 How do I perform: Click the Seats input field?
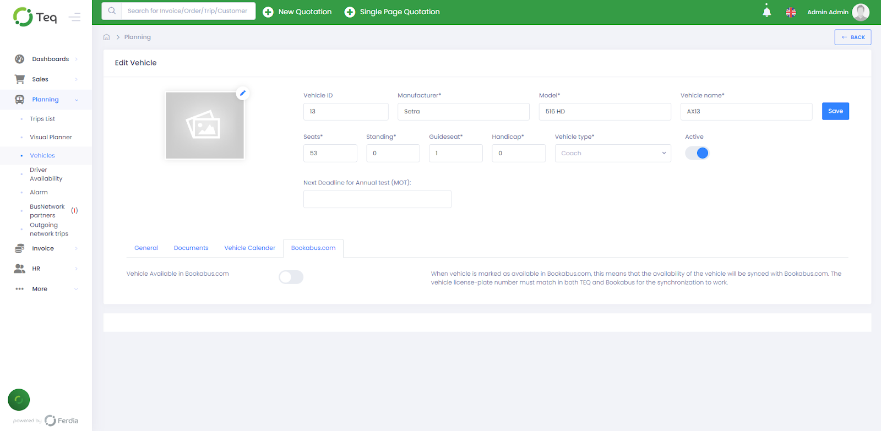coord(330,153)
